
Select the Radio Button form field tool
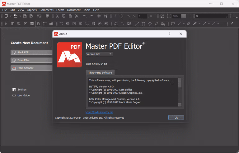click(100, 24)
